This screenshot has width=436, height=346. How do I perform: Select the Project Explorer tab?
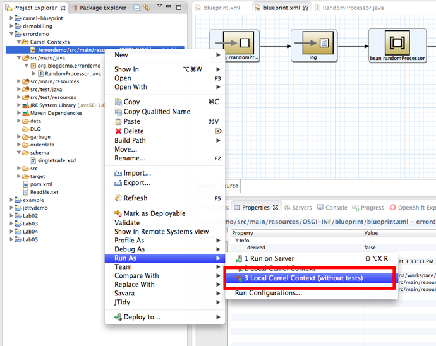coord(35,8)
